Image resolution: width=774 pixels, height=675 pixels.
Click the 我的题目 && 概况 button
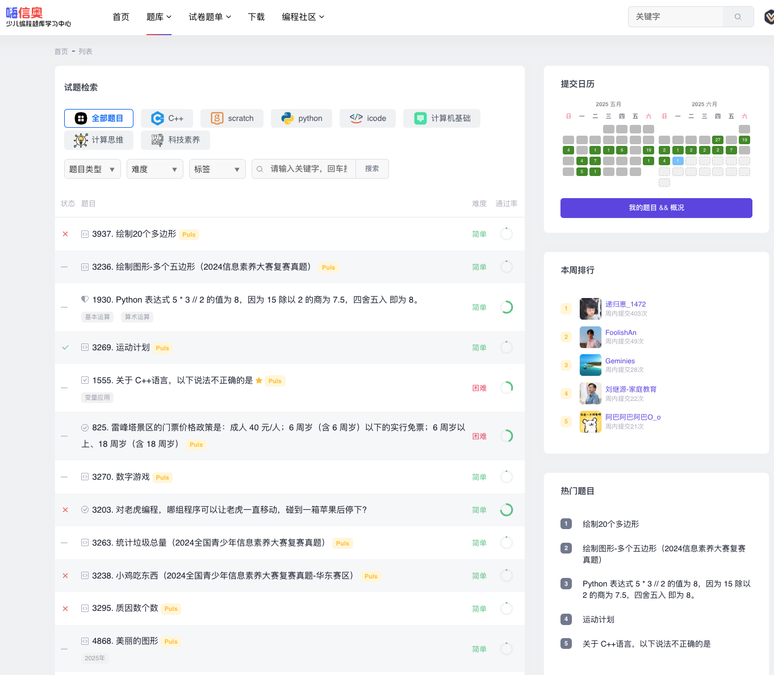click(x=656, y=208)
